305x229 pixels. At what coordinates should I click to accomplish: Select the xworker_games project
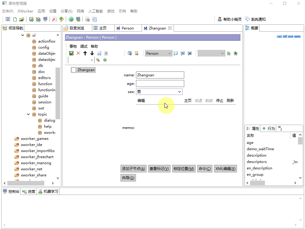pos(32,139)
